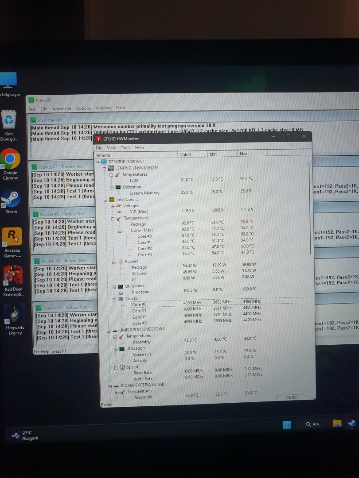Open Red Dead Redemption shortcut
Image resolution: width=359 pixels, height=478 pixels.
click(x=13, y=281)
